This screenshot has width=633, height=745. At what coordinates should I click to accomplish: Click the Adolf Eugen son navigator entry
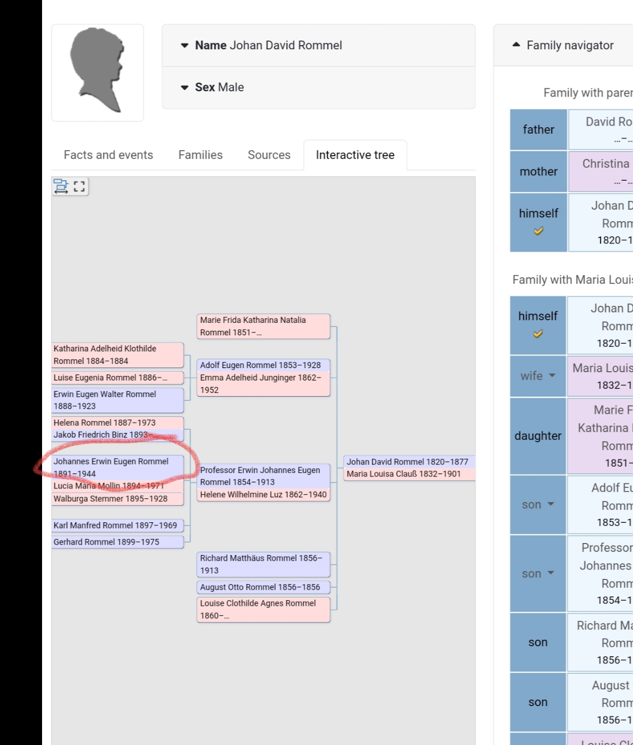[600, 505]
